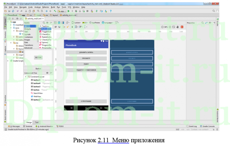This screenshot has height=146, width=230.
Task: Click the layout breadcrumb in navigation bar
Action: pyautogui.click(x=54, y=15)
